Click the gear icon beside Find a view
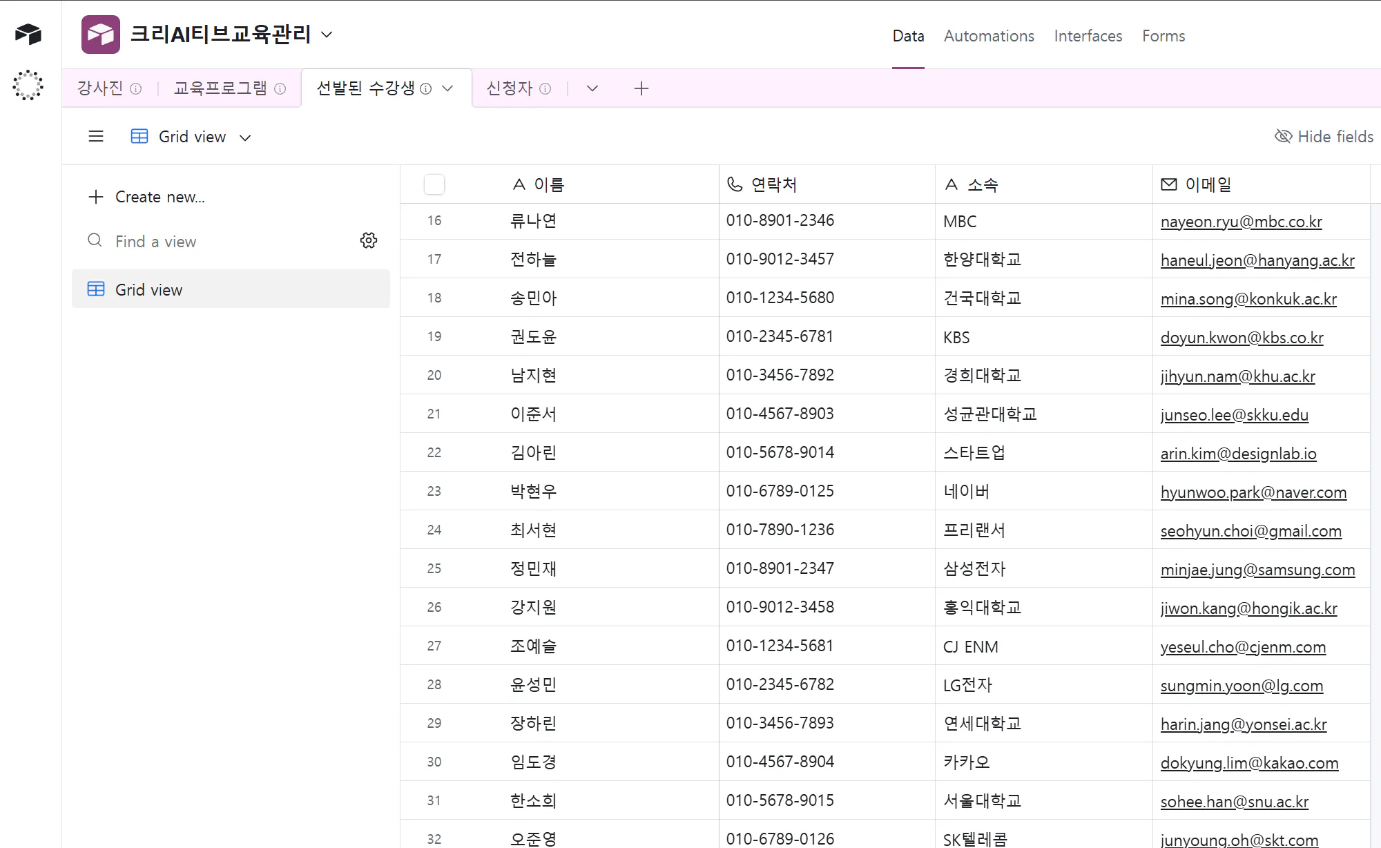This screenshot has height=848, width=1381. click(369, 240)
